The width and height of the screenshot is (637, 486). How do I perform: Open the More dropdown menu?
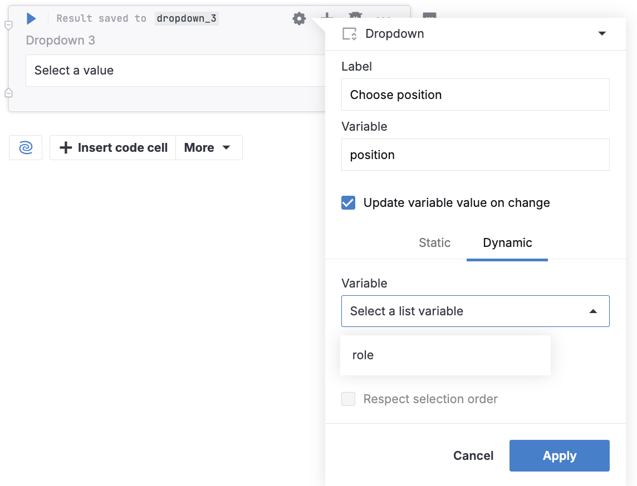[209, 147]
